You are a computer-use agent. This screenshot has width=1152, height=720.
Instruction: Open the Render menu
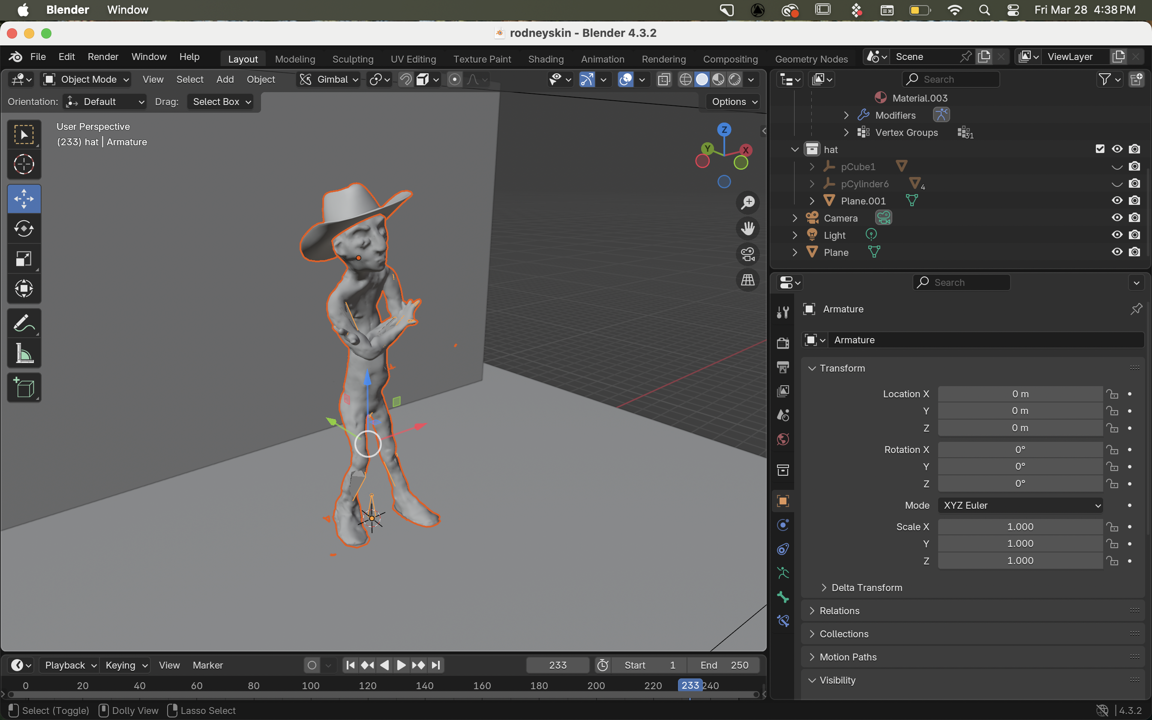click(x=103, y=57)
